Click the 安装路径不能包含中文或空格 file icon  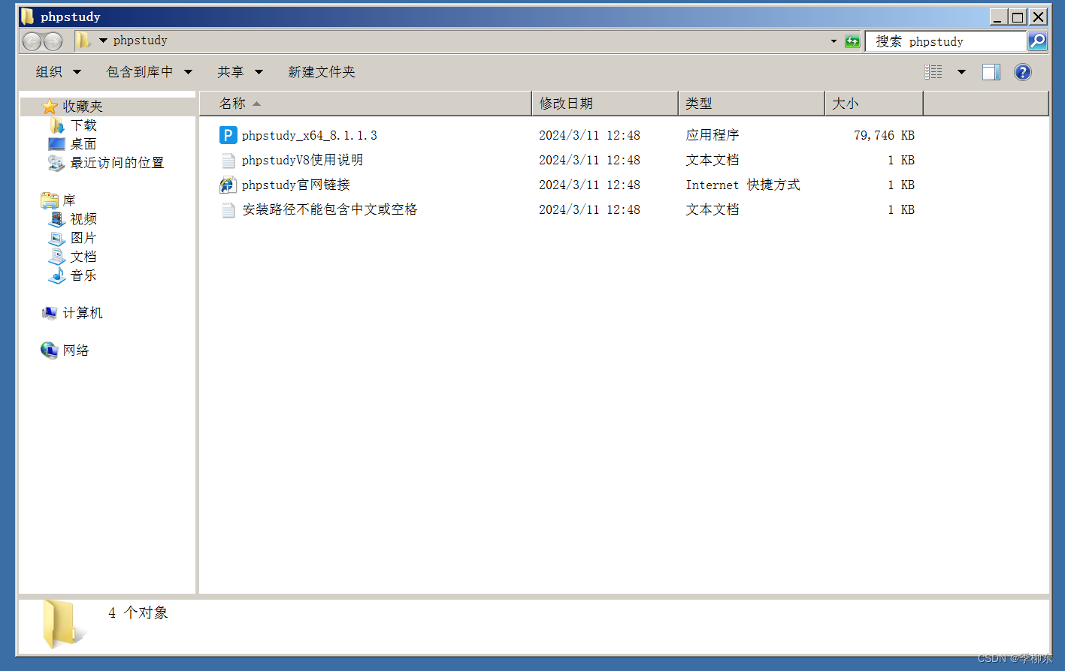(228, 209)
